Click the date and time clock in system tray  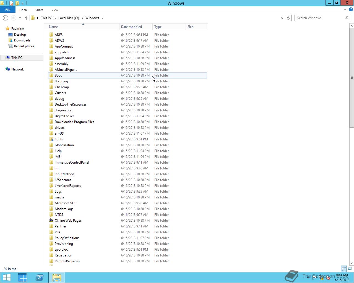[x=342, y=277]
